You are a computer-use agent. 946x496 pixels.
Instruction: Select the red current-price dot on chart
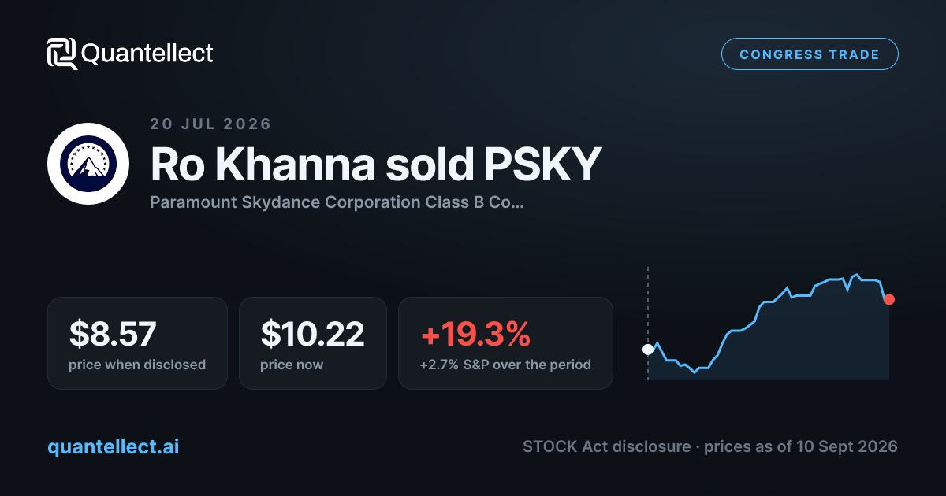pyautogui.click(x=889, y=299)
